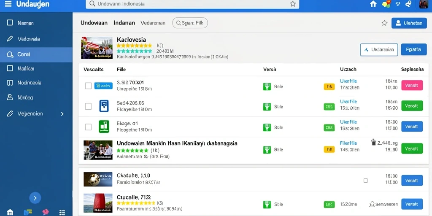Click the pink Vensitt button
Viewport: 432px width, 216px height.
point(412,85)
